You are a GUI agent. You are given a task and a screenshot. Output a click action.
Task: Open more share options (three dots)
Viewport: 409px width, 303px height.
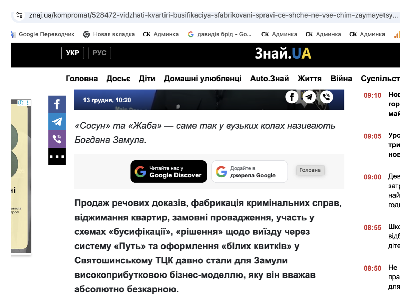point(57,157)
